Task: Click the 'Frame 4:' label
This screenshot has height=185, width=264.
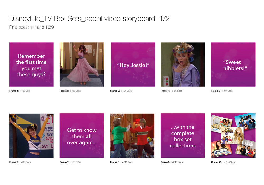Action: (x=165, y=91)
